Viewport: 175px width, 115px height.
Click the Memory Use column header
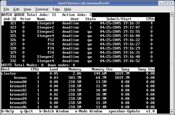click(102, 69)
